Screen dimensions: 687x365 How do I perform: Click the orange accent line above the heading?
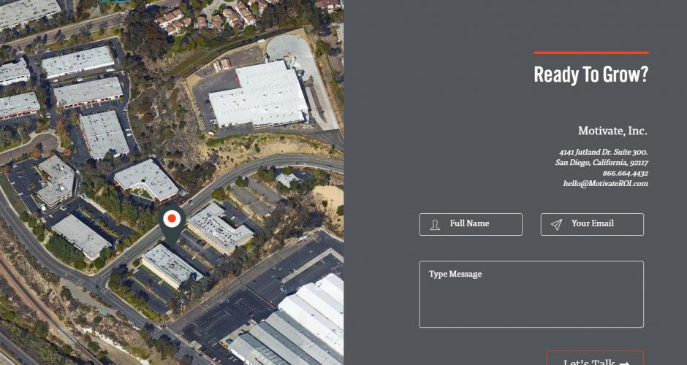point(591,53)
